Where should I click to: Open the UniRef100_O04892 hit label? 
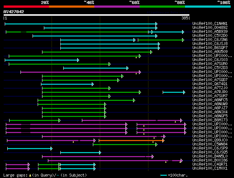pyautogui.click(x=210, y=28)
